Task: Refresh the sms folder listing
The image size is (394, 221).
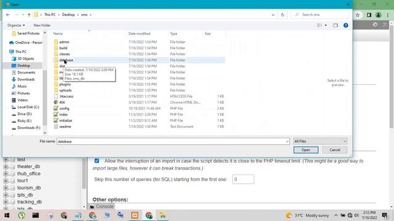Action: [283, 15]
